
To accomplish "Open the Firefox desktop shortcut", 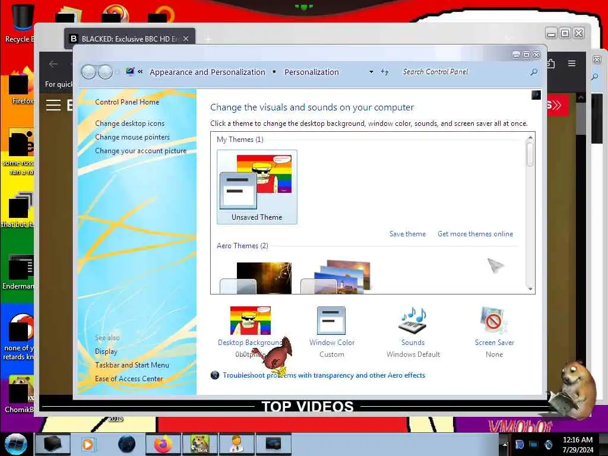I will [x=21, y=85].
